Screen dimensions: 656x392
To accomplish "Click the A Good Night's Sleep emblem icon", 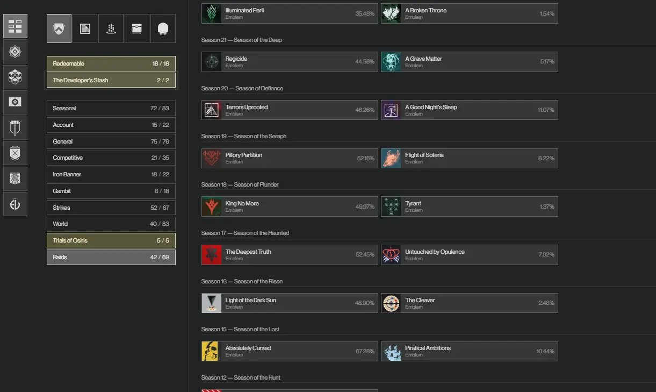I will pyautogui.click(x=391, y=110).
